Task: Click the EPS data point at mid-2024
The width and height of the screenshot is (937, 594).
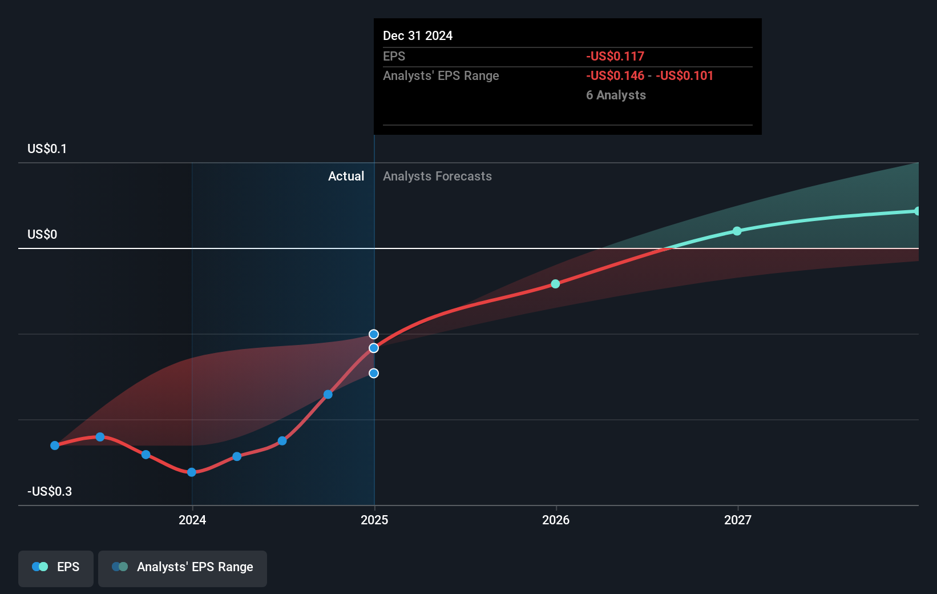Action: 282,441
